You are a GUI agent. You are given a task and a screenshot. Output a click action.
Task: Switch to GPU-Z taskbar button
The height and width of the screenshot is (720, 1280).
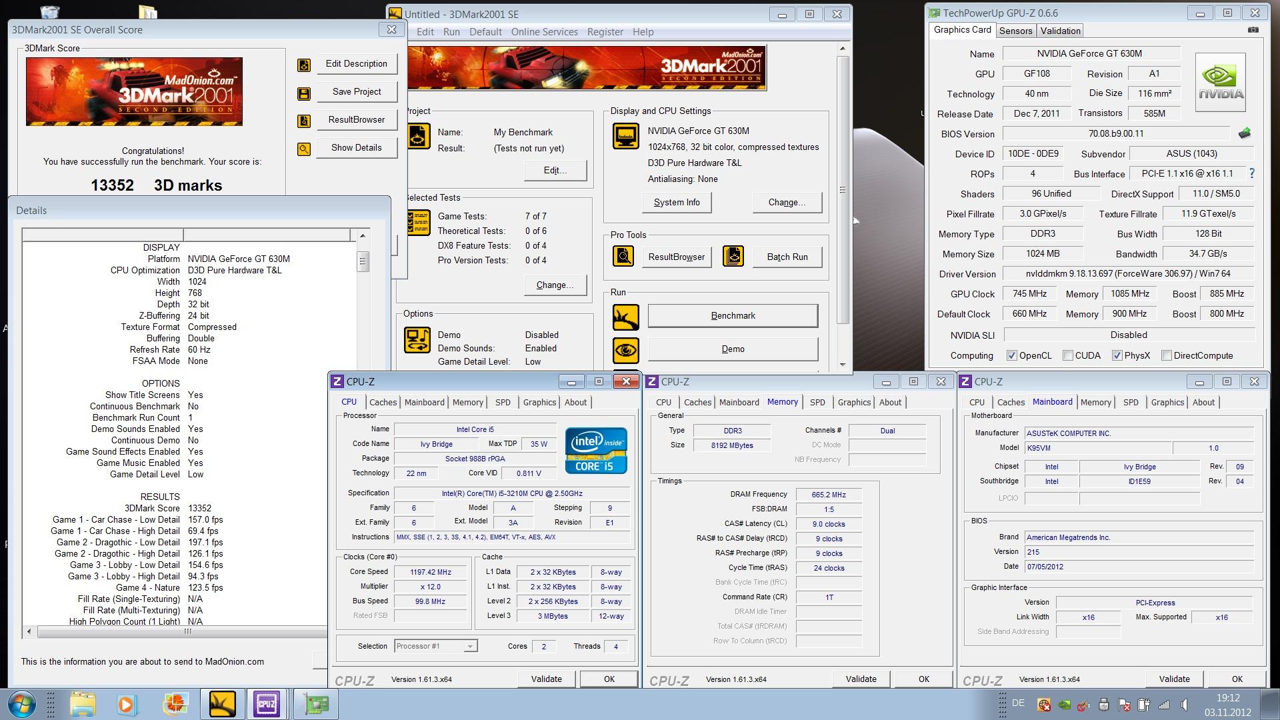(x=316, y=704)
